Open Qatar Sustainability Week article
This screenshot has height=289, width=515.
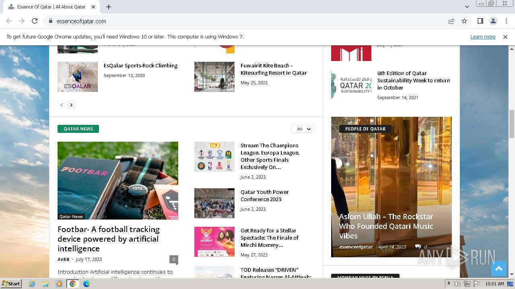[414, 80]
